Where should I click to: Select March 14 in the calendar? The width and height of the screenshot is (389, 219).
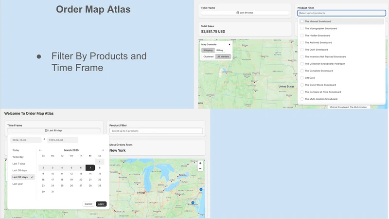coord(90,174)
